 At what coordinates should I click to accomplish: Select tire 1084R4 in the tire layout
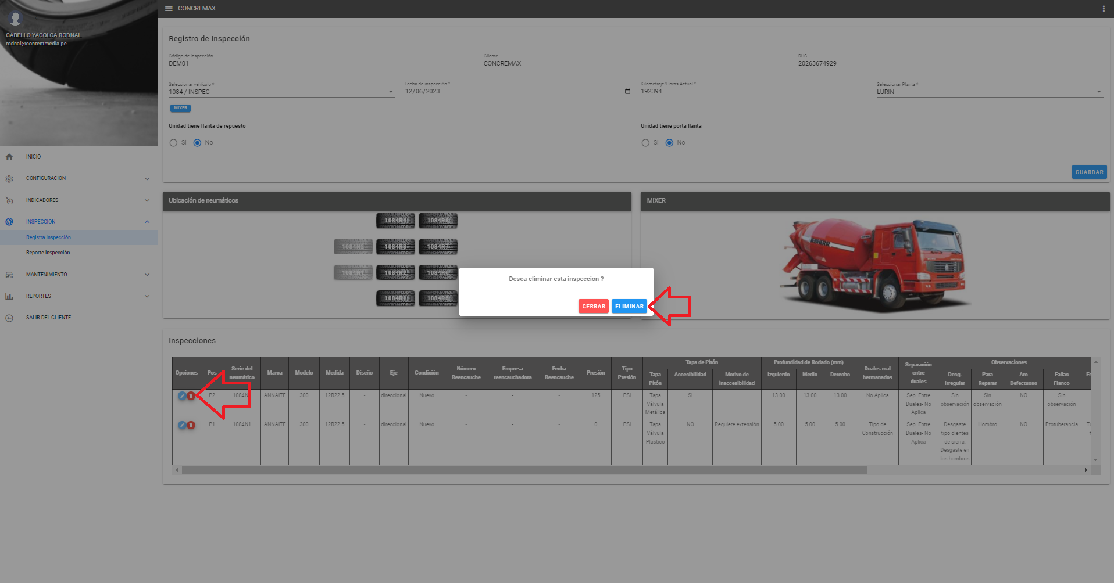(x=395, y=221)
